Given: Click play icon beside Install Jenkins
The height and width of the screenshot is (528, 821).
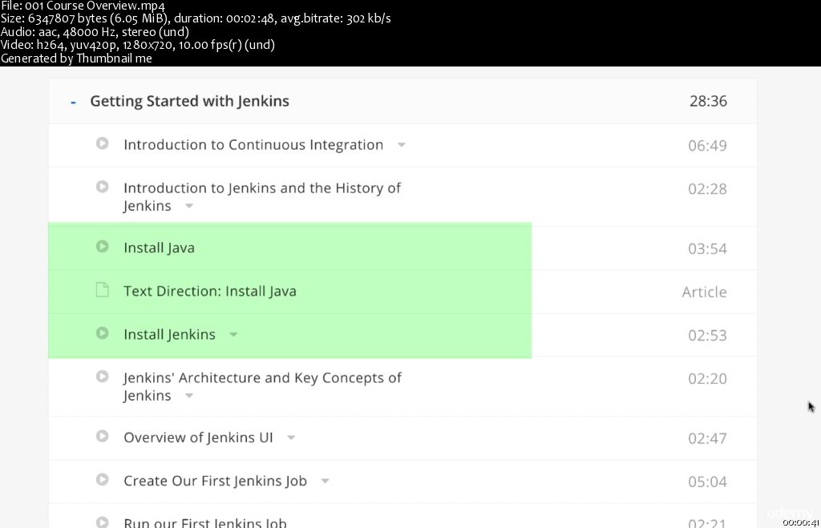Looking at the screenshot, I should [x=102, y=333].
